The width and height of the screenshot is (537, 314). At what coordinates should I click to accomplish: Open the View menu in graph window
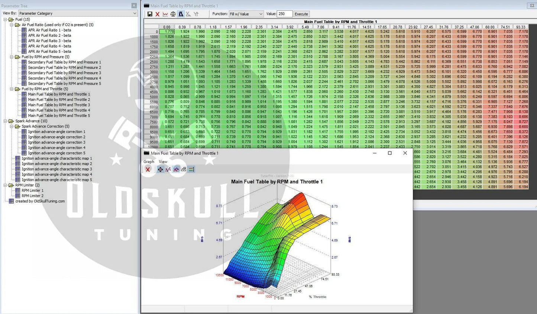(163, 162)
